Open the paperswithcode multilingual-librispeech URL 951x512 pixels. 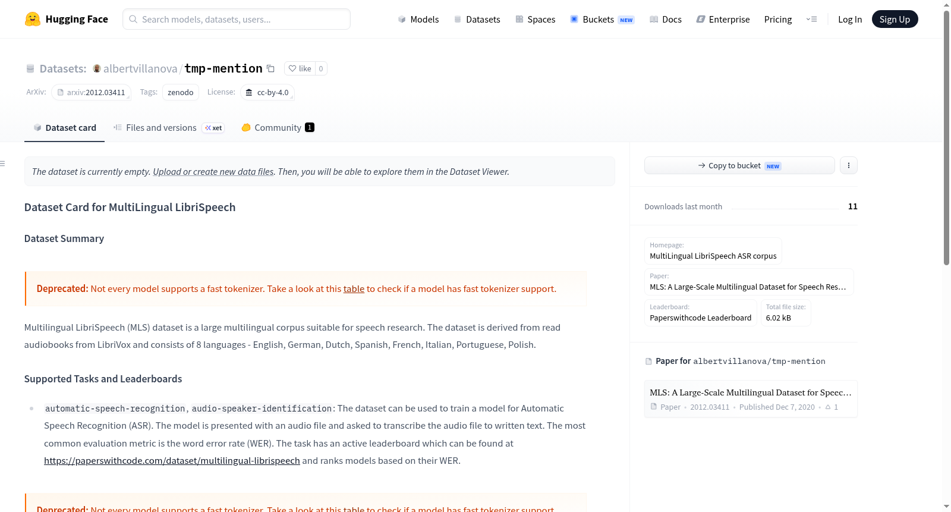(172, 461)
